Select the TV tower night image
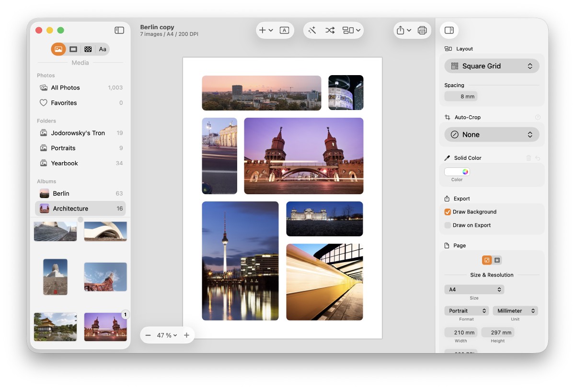 tap(240, 261)
